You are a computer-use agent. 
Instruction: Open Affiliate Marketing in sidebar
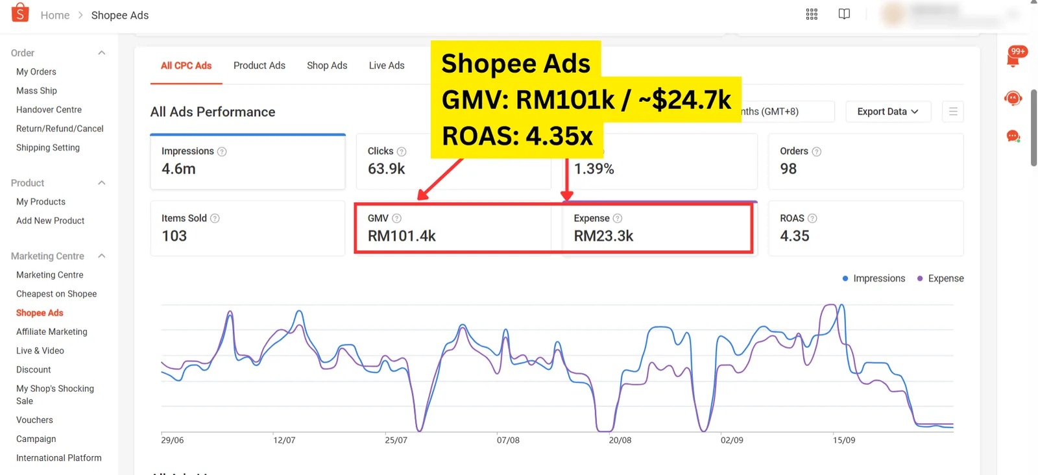pyautogui.click(x=52, y=332)
